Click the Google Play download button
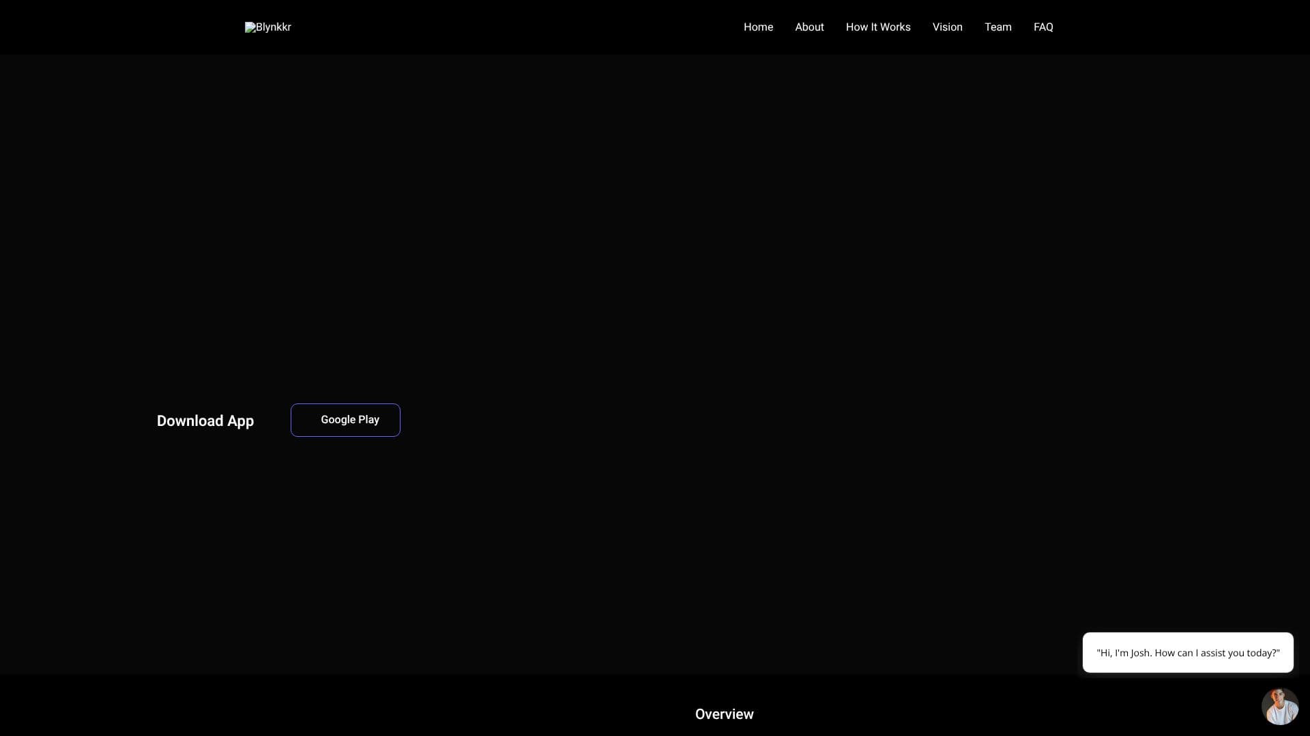The width and height of the screenshot is (1310, 736). point(345,420)
